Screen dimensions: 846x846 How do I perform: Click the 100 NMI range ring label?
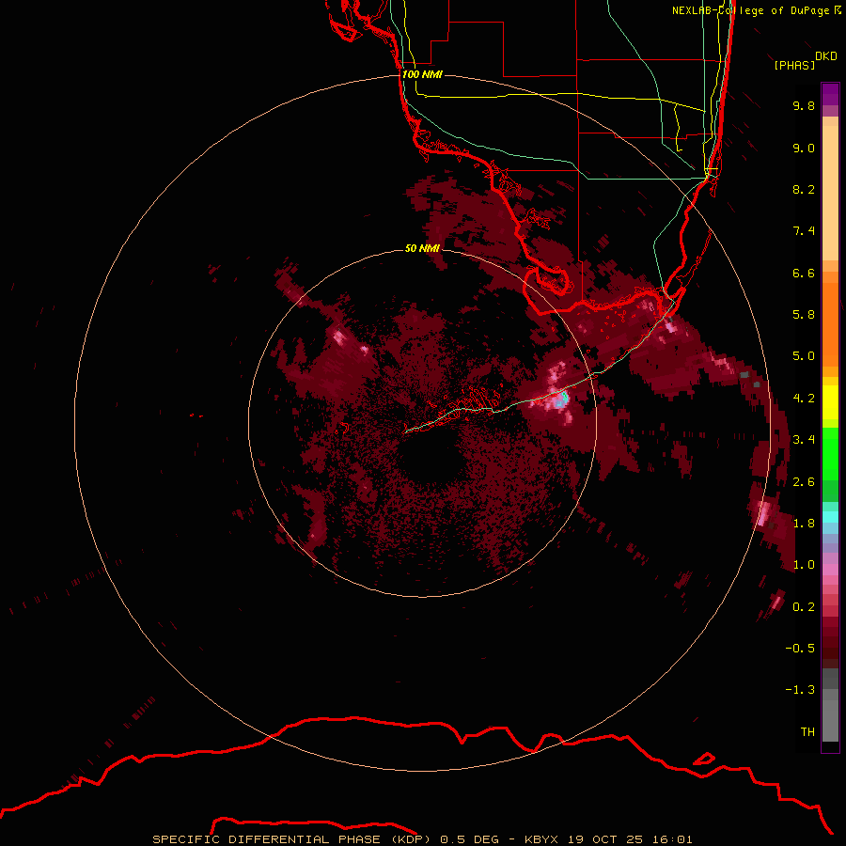click(422, 74)
